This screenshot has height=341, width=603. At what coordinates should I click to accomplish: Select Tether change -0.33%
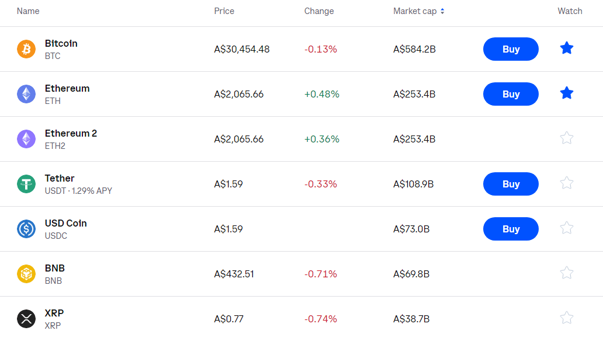tap(321, 184)
